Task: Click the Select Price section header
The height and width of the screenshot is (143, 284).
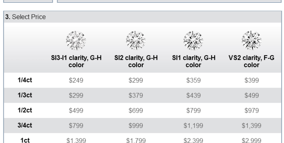Action: (x=25, y=17)
